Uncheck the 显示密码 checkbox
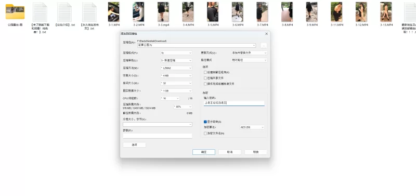The height and width of the screenshot is (196, 416). pyautogui.click(x=205, y=122)
